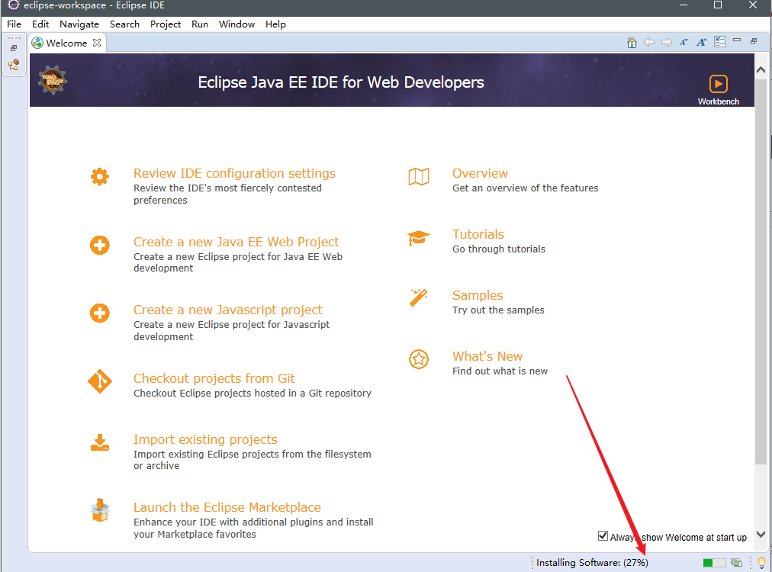Open Create a new Java EE Web Project
The image size is (772, 572).
236,242
